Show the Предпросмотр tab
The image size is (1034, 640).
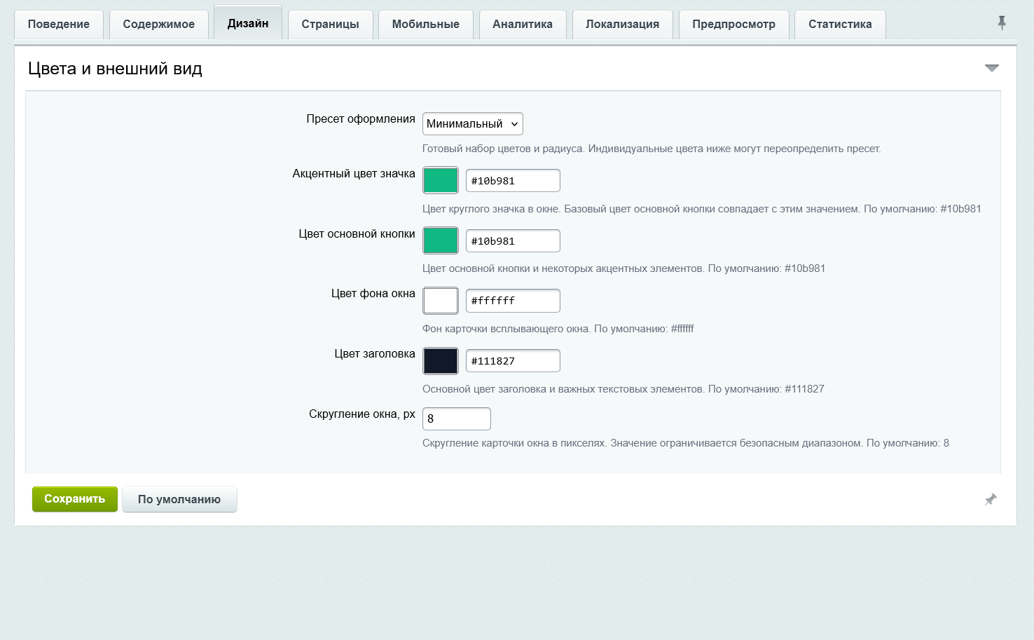click(734, 25)
